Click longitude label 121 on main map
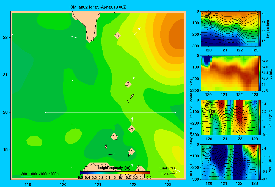 tap(98, 184)
